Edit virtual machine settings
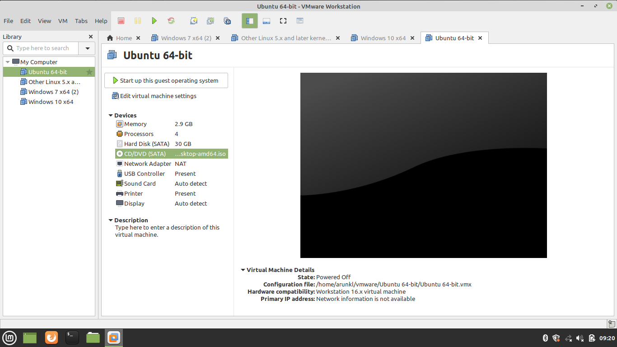 [x=154, y=96]
